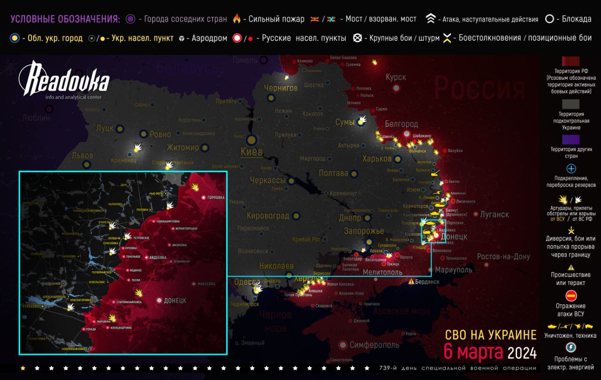This screenshot has height=380, width=601.
Task: Click the crossed-circle Крупные бои legend icon
Action: [357, 38]
